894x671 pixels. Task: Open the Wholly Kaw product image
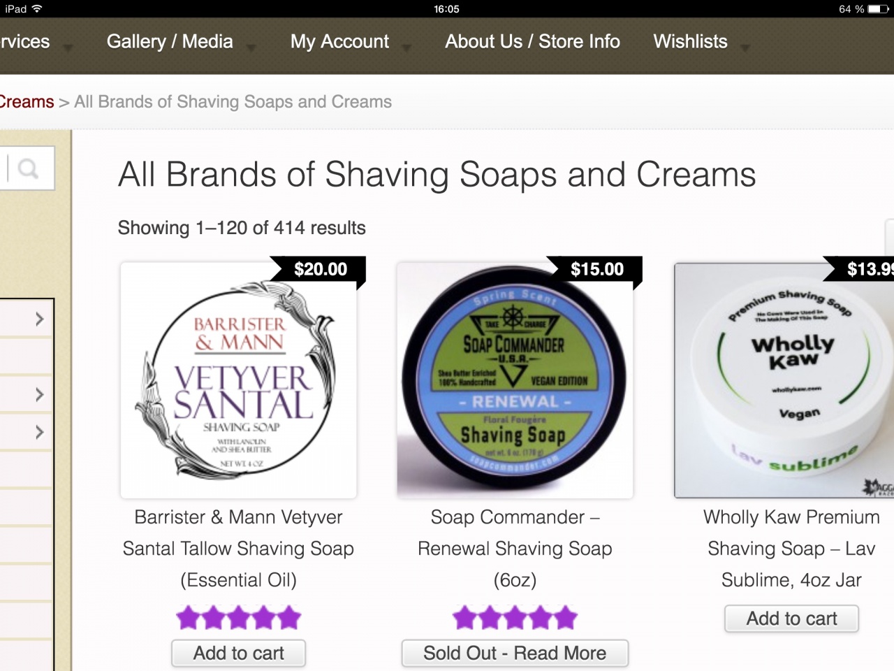point(784,381)
